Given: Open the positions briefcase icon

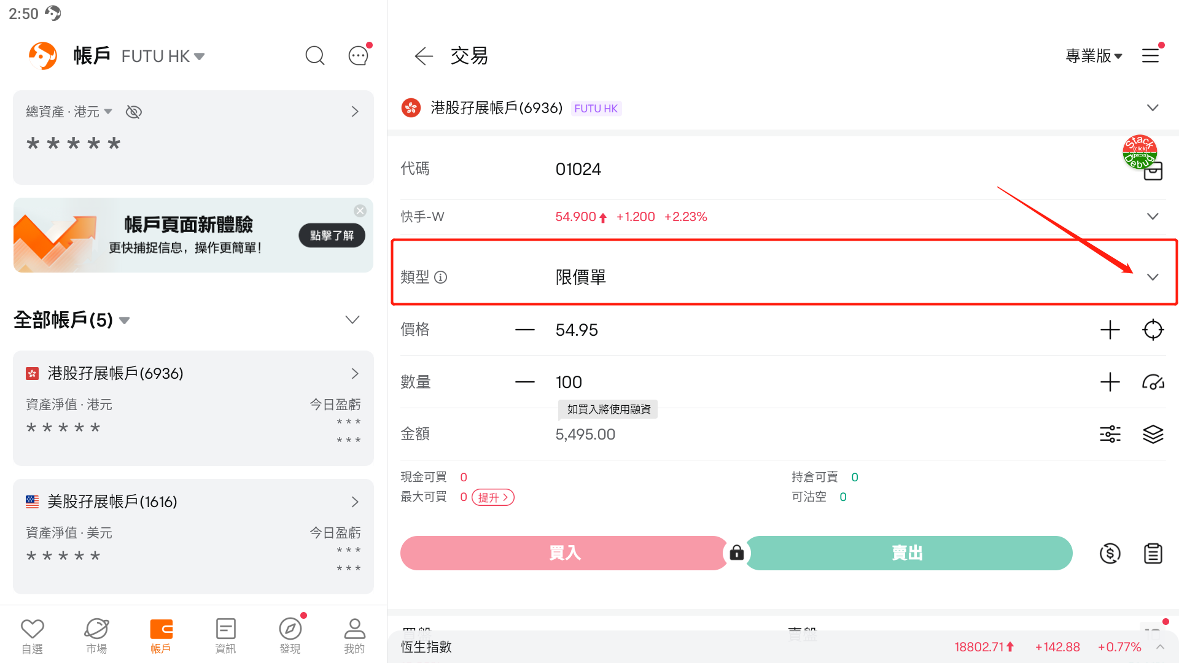Looking at the screenshot, I should click(1153, 171).
